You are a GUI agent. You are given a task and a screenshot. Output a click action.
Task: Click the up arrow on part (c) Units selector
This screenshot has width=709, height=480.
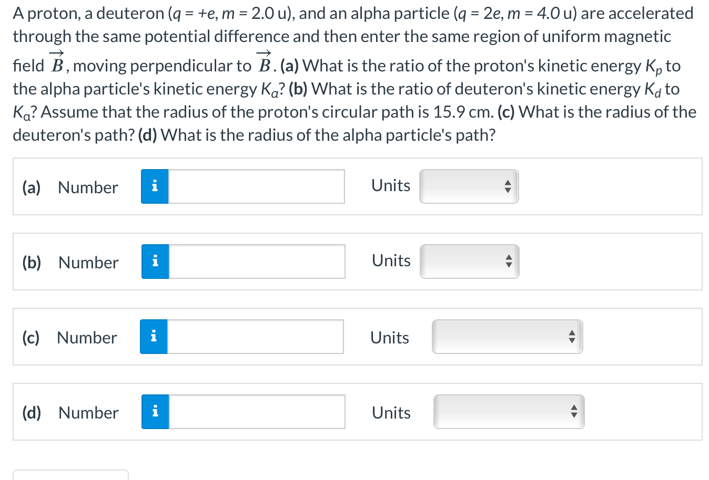[x=572, y=333]
